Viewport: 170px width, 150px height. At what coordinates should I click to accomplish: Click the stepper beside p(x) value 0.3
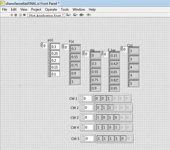49,46
